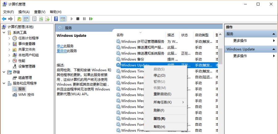The image size is (278, 134).
Task: Open Properties via the toolbar icon
Action: [34, 19]
